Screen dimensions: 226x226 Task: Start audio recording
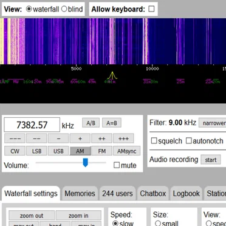click(211, 160)
